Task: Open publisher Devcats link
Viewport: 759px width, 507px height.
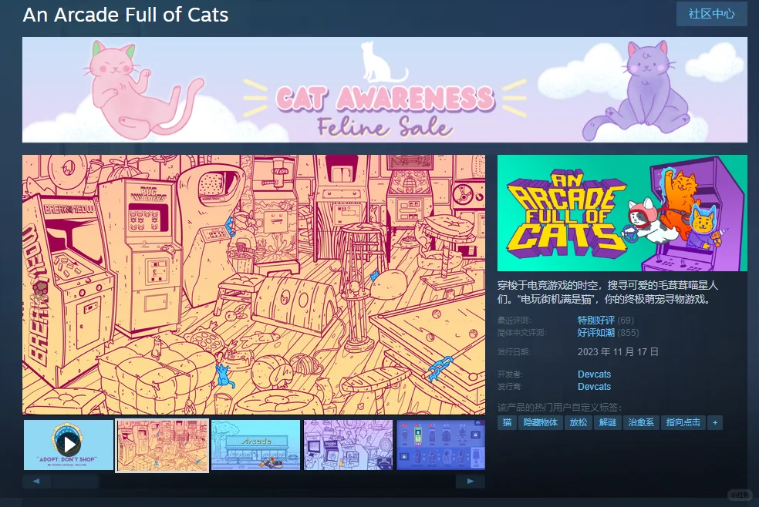Action: coord(594,387)
